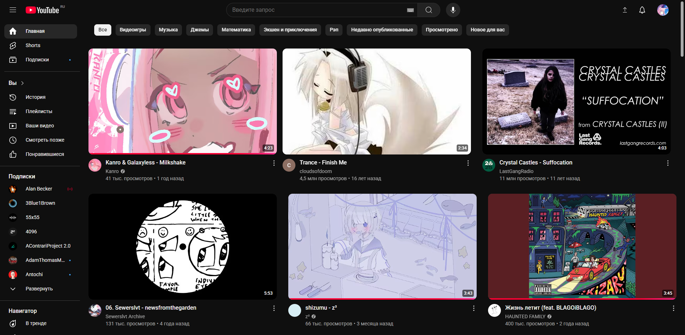Open the cloudsofdoom channel link
Image resolution: width=685 pixels, height=335 pixels.
(x=316, y=171)
